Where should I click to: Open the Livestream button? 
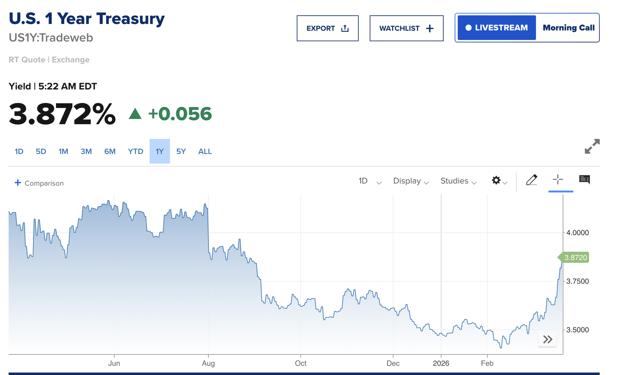pyautogui.click(x=496, y=28)
